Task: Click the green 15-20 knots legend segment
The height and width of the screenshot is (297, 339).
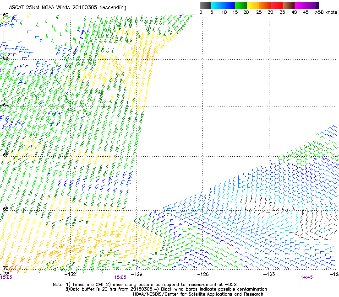Action: click(x=241, y=5)
